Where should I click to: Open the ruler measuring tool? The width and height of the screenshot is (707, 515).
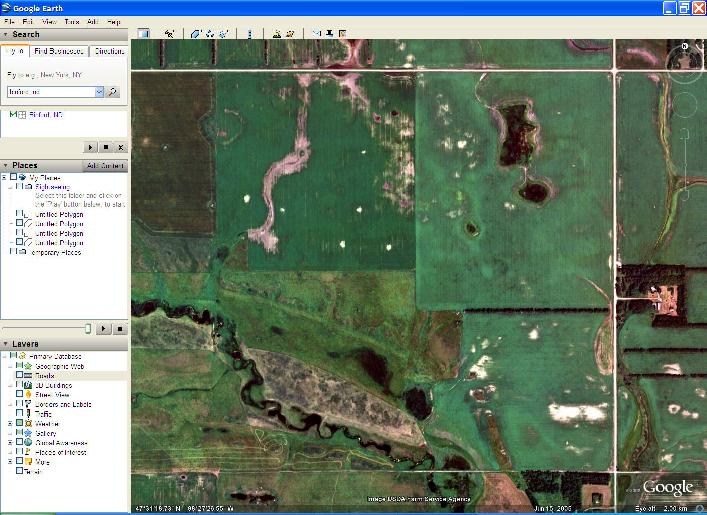(x=249, y=34)
